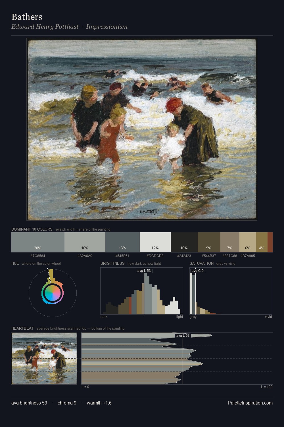This screenshot has width=284, height=427.
Task: Click the 'light' label under the brightness histogram
Action: point(180,317)
